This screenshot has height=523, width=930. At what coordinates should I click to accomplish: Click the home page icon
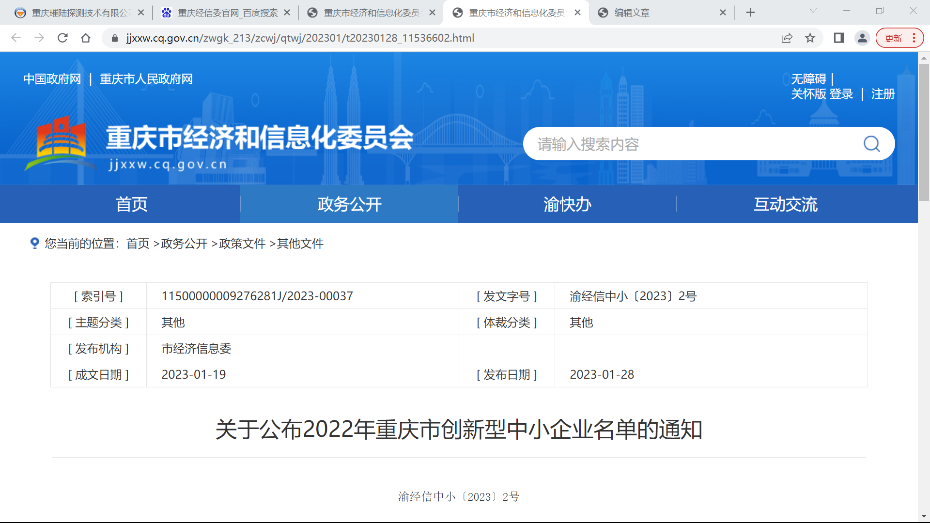[x=86, y=38]
